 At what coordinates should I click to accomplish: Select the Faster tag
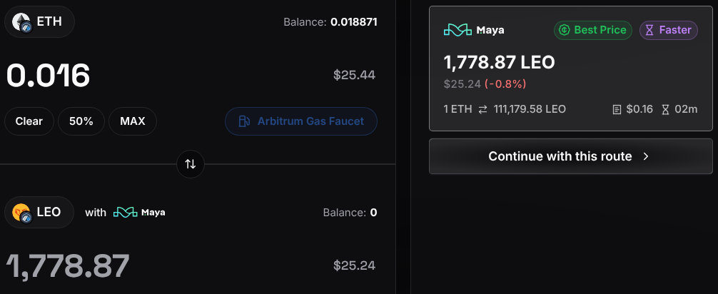(669, 30)
